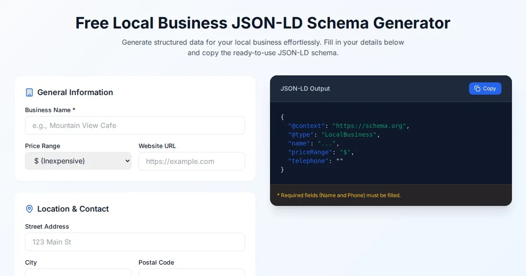
Task: Click the Website URL label
Action: (157, 146)
